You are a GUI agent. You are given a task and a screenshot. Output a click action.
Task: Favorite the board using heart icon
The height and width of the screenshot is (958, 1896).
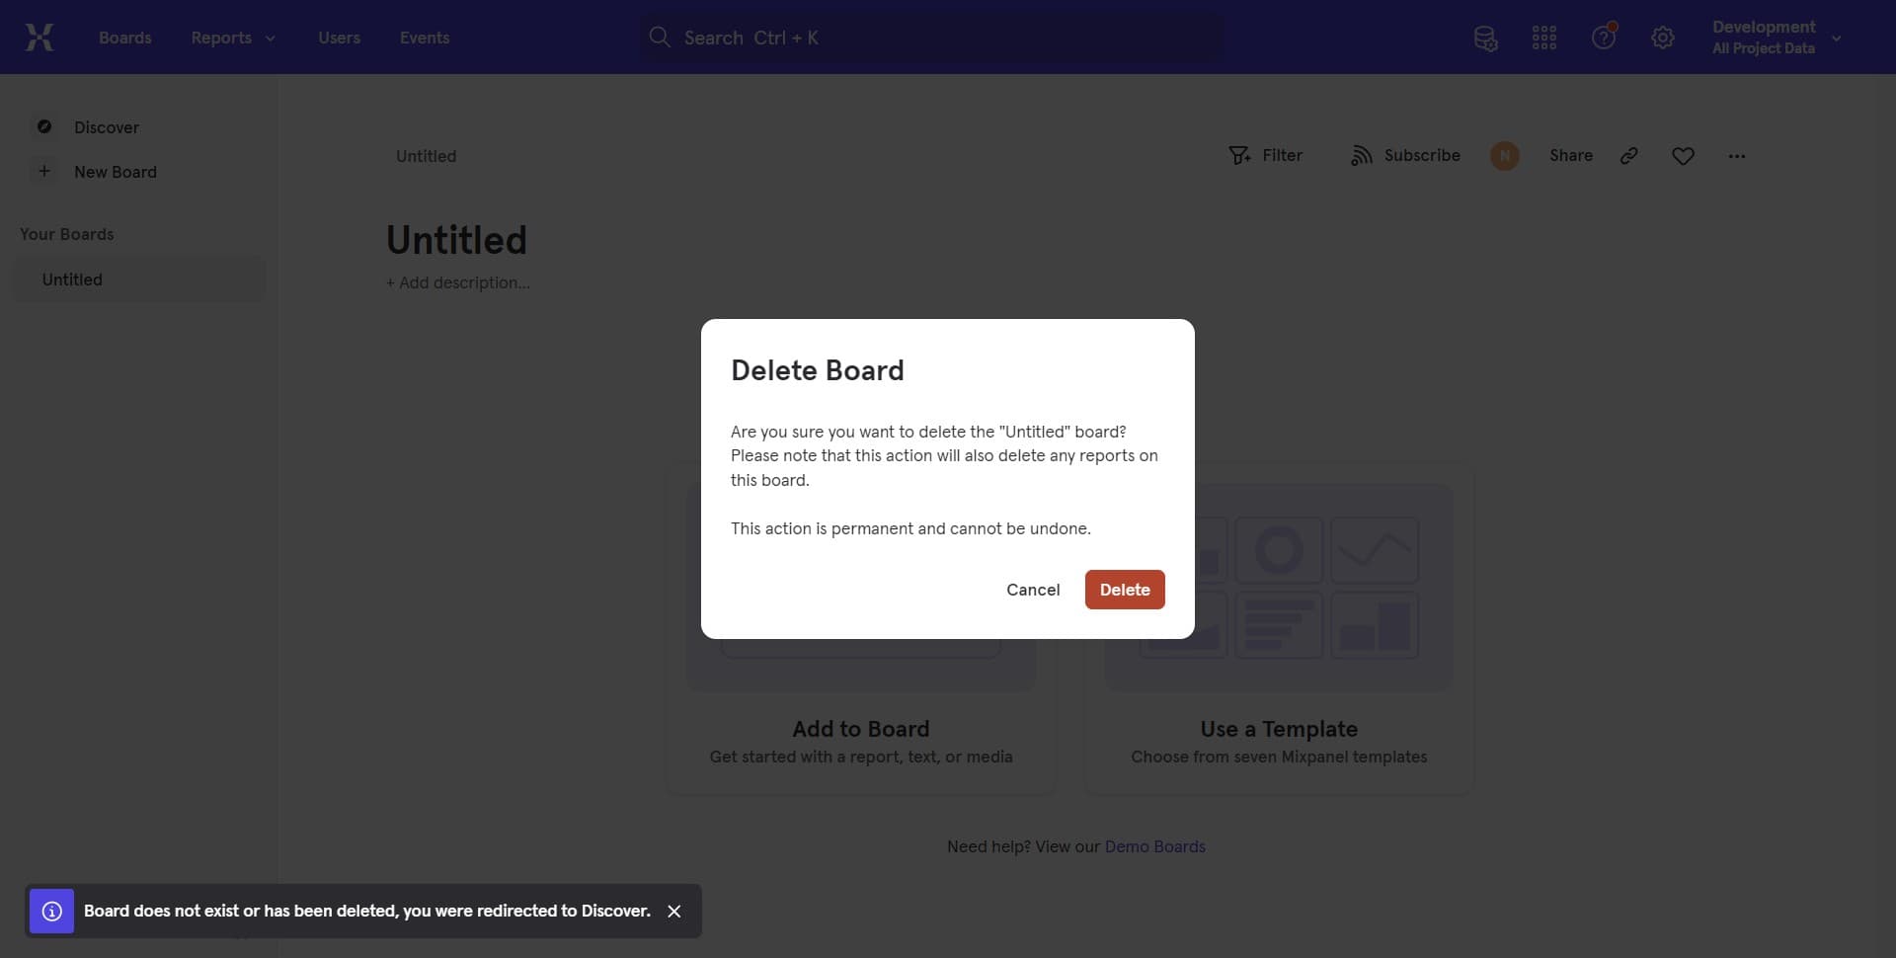click(x=1683, y=155)
